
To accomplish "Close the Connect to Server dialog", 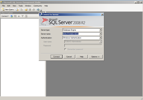I will click(x=102, y=14).
